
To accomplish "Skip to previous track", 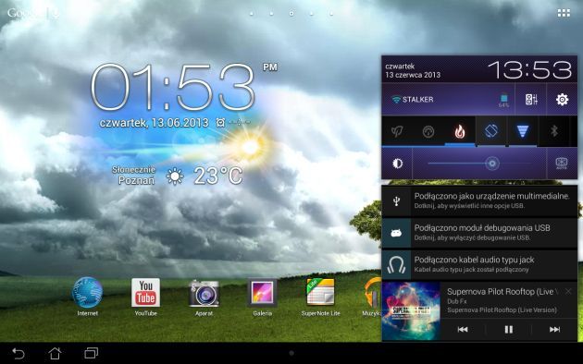I will [463, 329].
